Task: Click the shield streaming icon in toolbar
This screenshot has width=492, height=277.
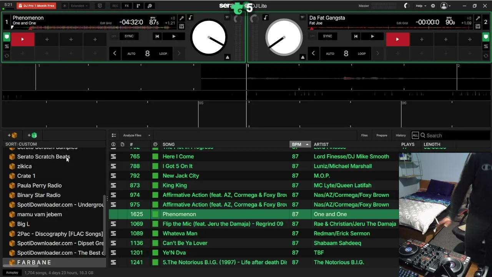Action: pos(100,6)
